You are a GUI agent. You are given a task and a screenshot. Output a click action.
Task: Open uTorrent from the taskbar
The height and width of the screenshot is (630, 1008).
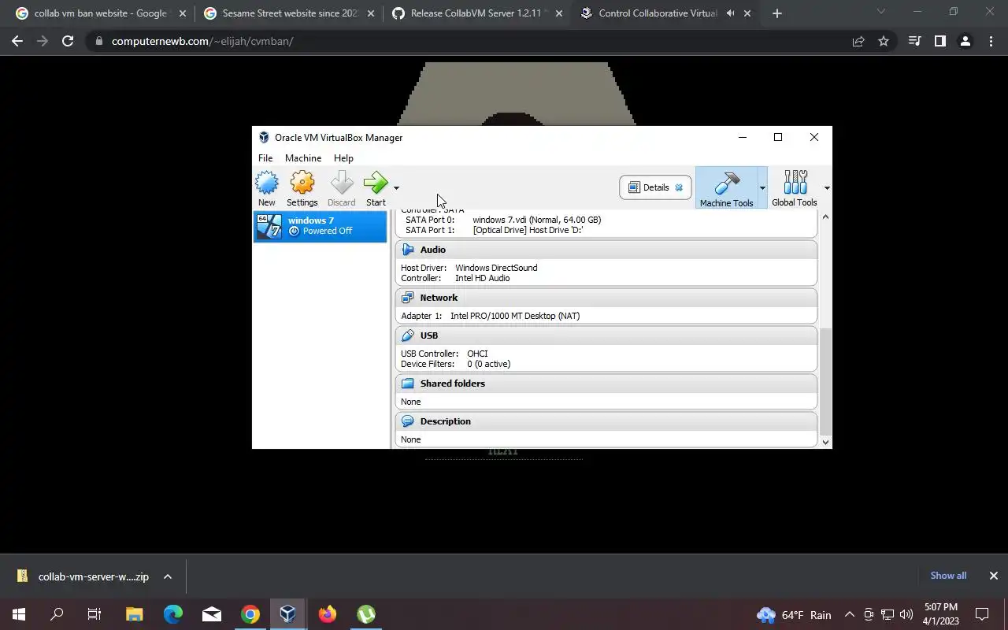pyautogui.click(x=365, y=614)
